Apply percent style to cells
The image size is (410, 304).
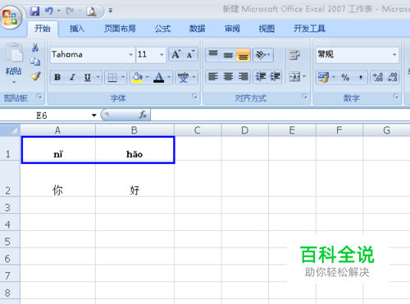tap(345, 77)
